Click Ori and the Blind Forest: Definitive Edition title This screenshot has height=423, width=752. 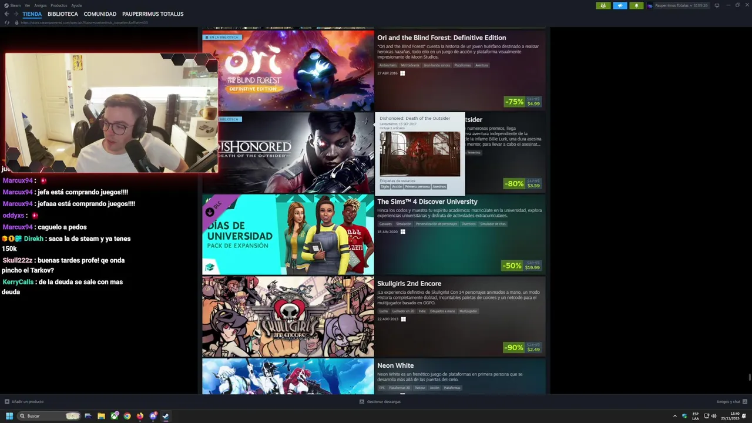[x=441, y=38]
